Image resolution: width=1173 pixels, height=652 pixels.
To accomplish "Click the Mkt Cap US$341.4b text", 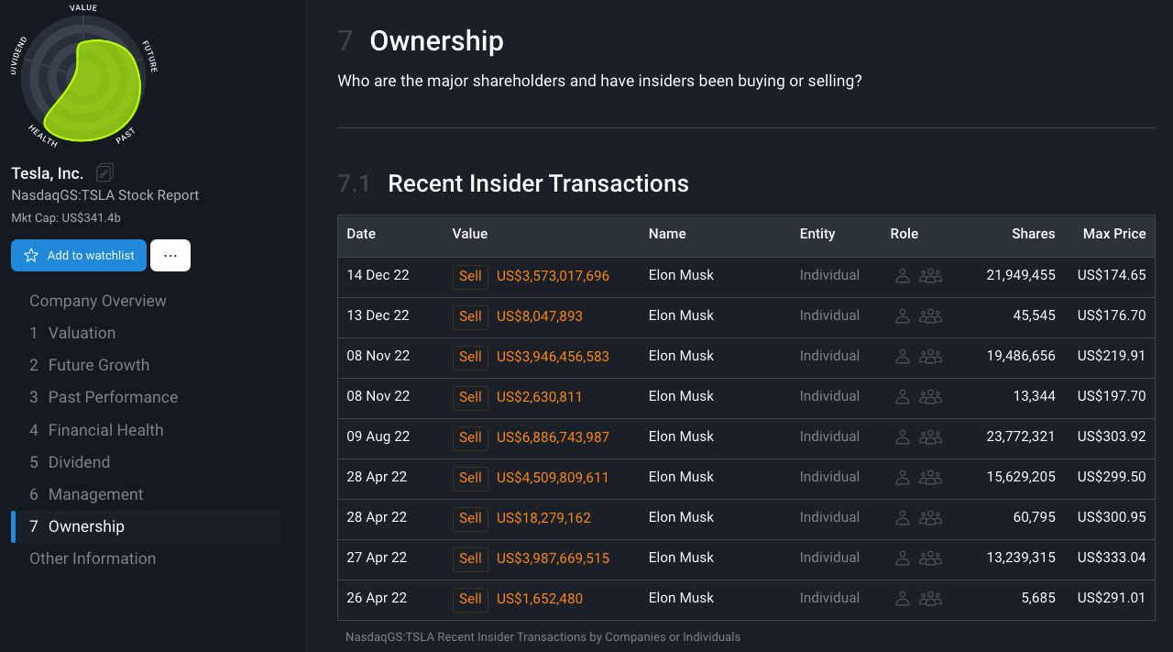I will tap(66, 218).
